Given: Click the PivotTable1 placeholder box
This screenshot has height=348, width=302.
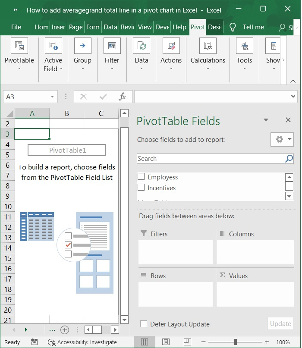Looking at the screenshot, I should [x=67, y=150].
